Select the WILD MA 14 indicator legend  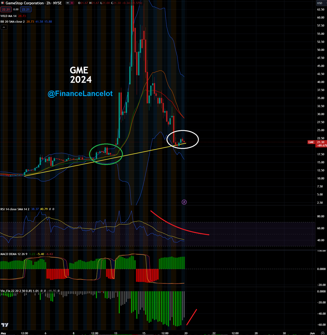tap(8, 16)
